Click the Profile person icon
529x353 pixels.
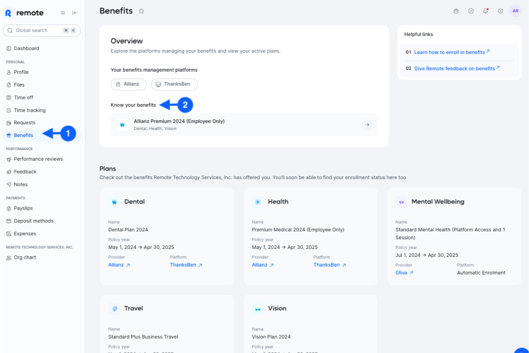[9, 72]
